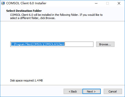Click empty footer area left of Back button
Image resolution: width=125 pixels, height=97 pixels.
point(32,91)
